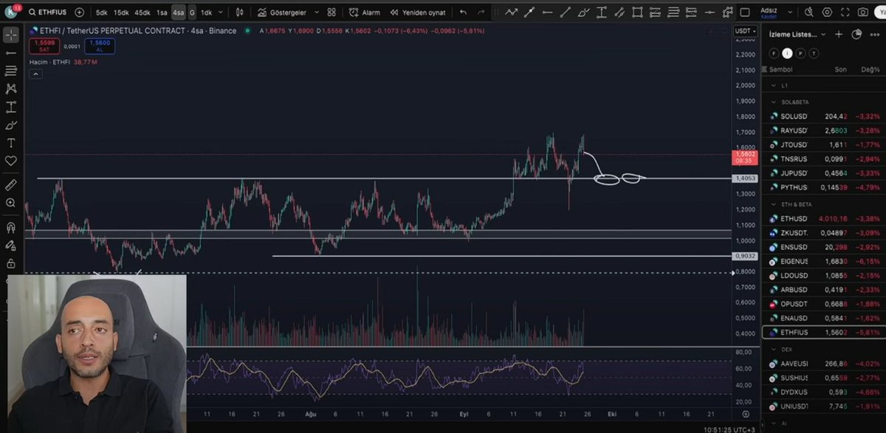886x433 pixels.
Task: Toggle stay-in-drawing-mode pencil lock
Action: (11, 245)
